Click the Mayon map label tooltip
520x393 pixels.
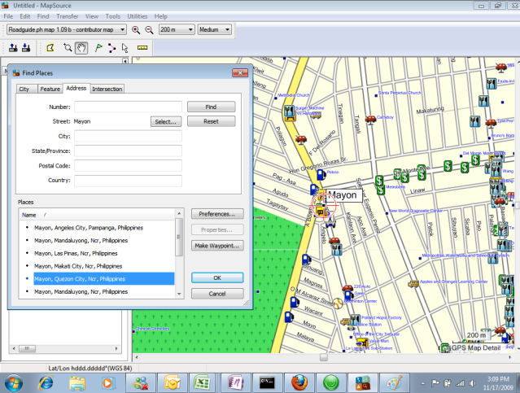click(x=343, y=195)
